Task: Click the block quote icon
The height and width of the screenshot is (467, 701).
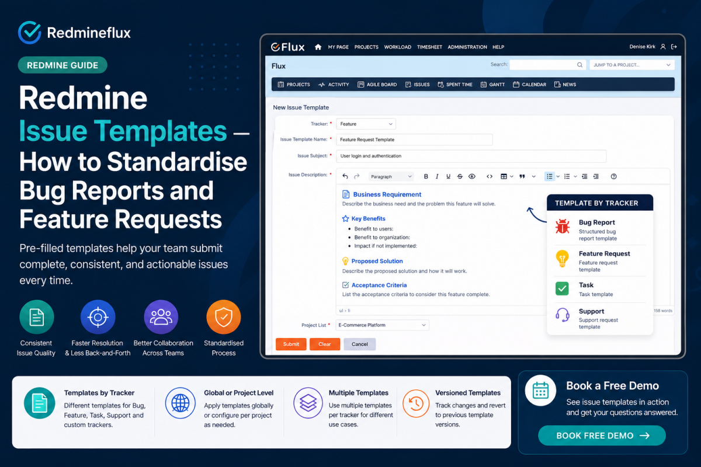Action: point(522,176)
